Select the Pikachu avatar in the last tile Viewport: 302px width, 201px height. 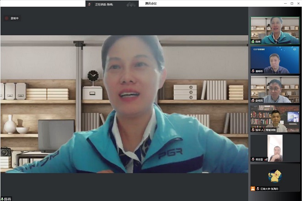(x=275, y=175)
